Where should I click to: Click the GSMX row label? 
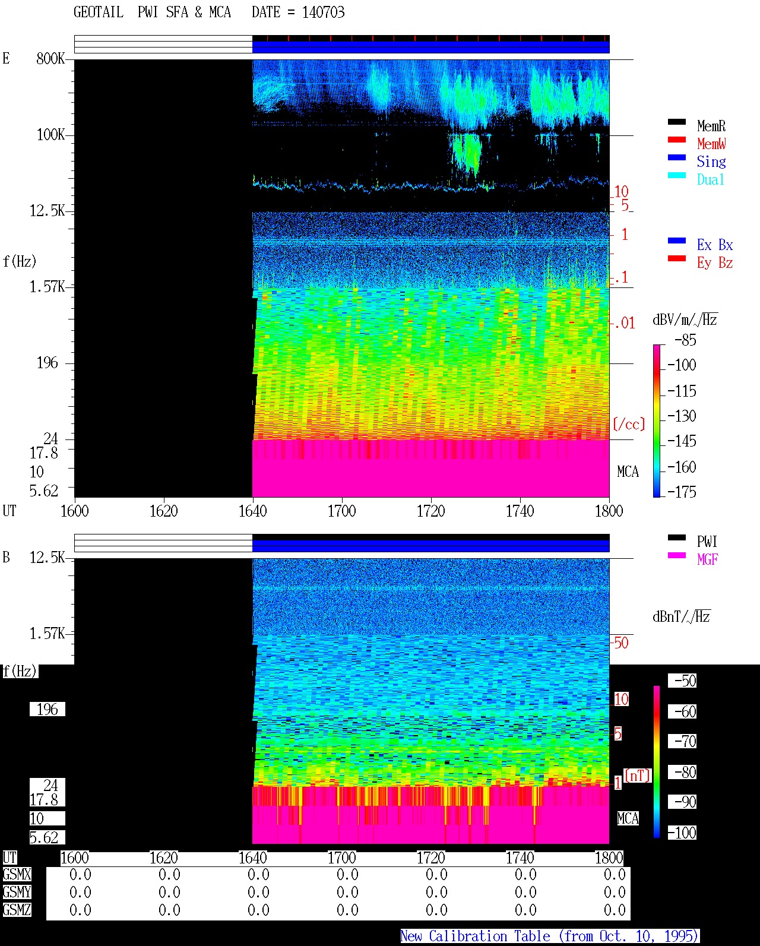click(17, 875)
